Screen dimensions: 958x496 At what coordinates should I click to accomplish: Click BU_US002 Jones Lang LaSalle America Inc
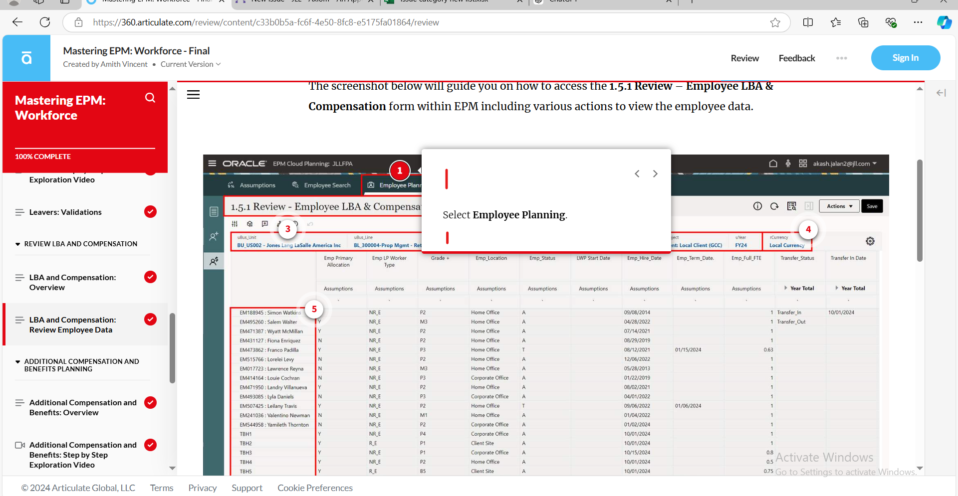point(289,245)
